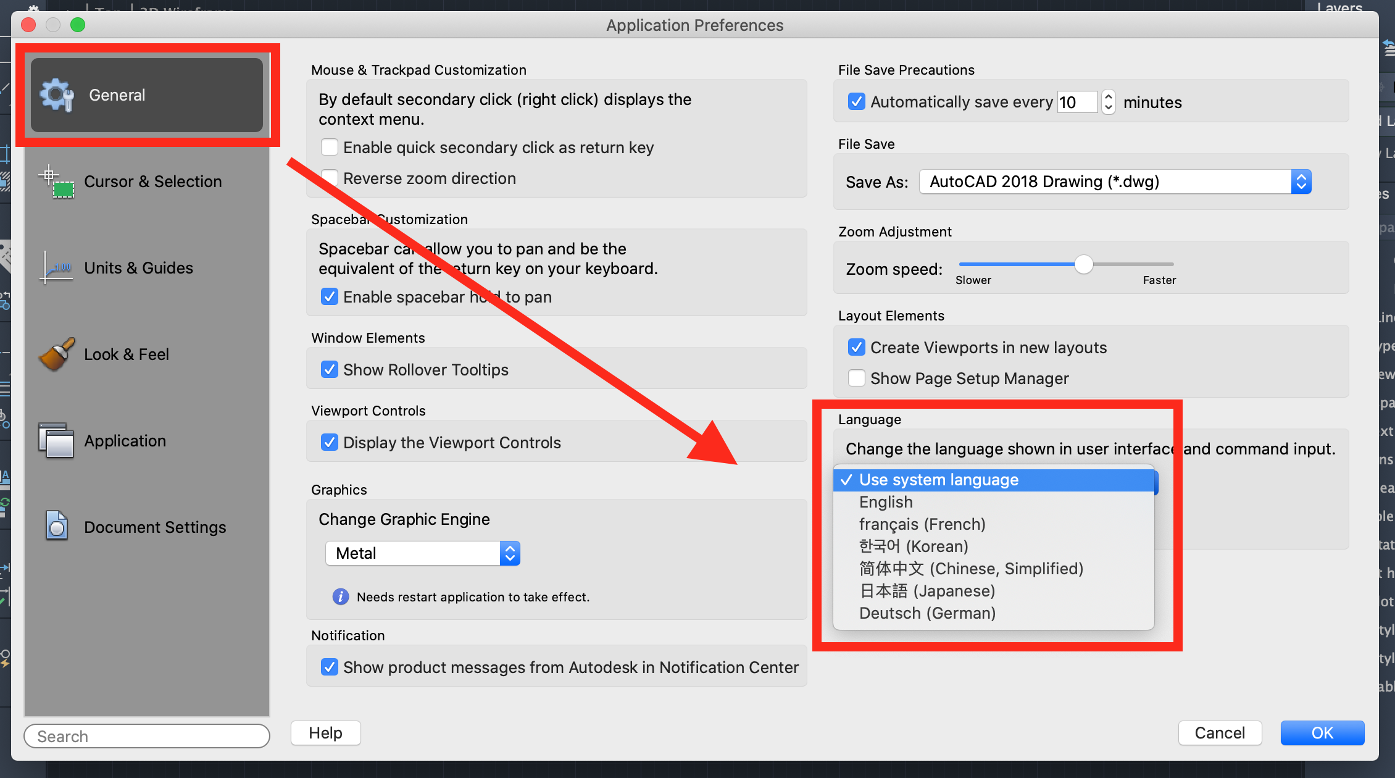1395x778 pixels.
Task: Choose Deutsch (German) language option
Action: pos(927,613)
